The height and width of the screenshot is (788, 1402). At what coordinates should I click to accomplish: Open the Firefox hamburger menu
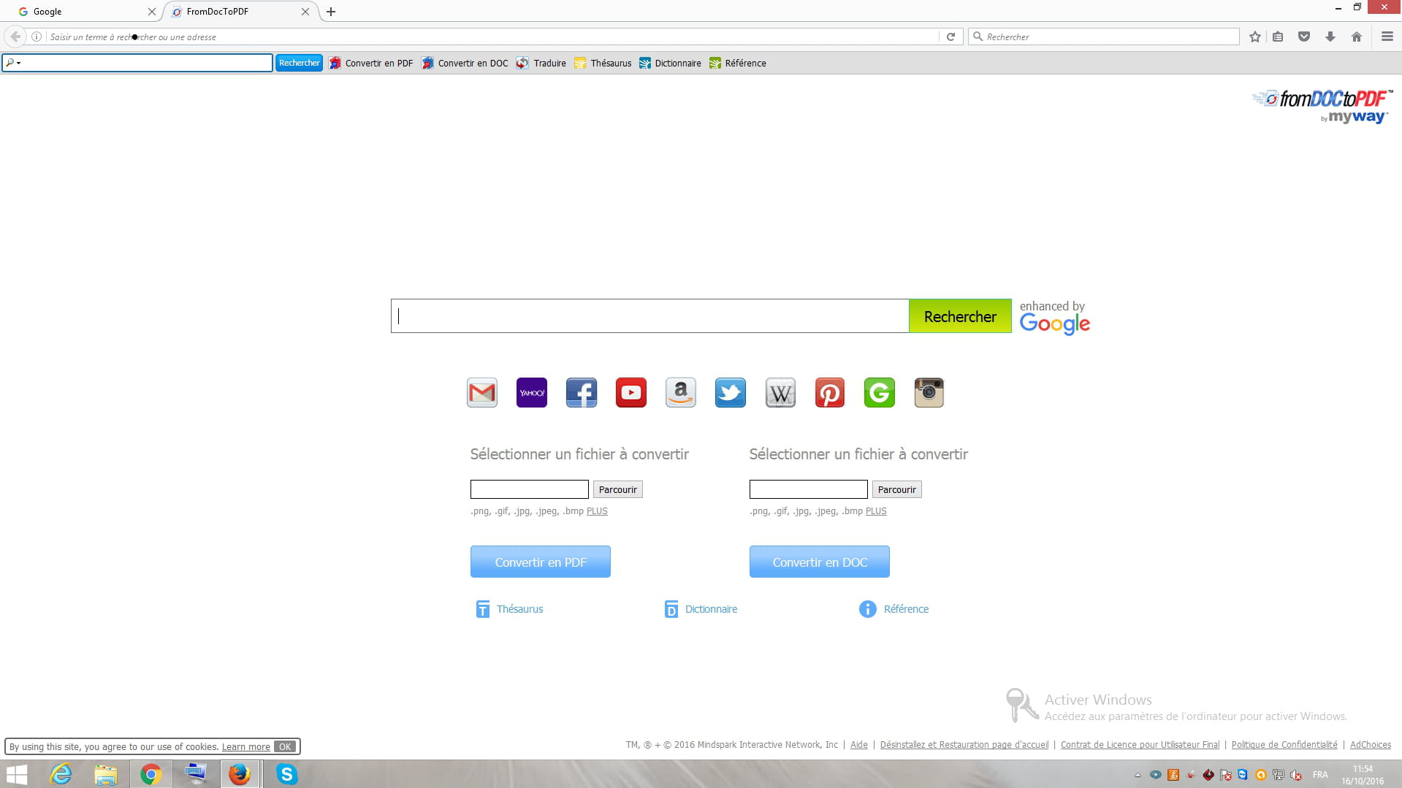pos(1387,37)
